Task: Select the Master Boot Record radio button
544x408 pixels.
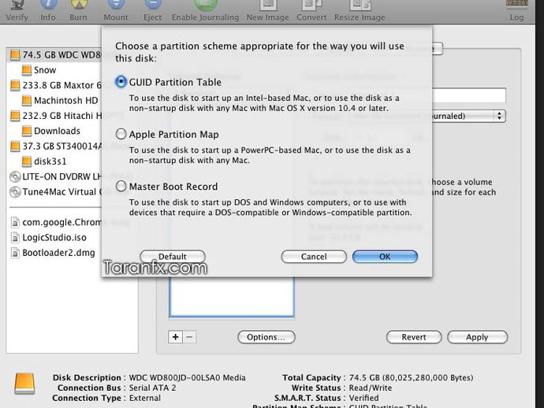Action: [121, 187]
